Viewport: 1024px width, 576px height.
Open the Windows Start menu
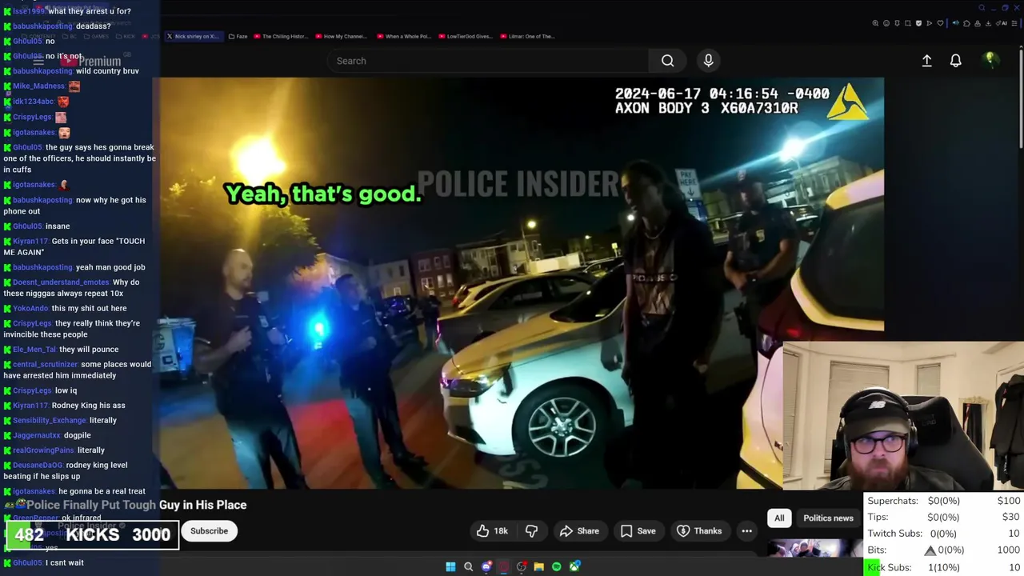(x=450, y=566)
